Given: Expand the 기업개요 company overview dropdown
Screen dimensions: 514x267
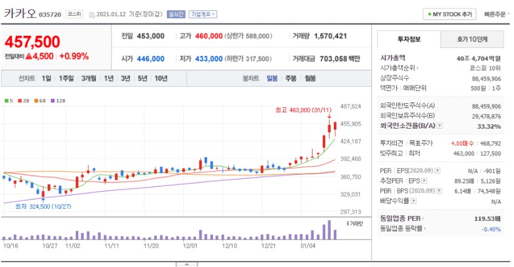Looking at the screenshot, I should (203, 15).
